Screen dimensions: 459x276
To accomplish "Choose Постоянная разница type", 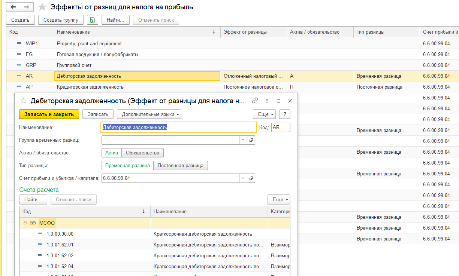I will [180, 165].
